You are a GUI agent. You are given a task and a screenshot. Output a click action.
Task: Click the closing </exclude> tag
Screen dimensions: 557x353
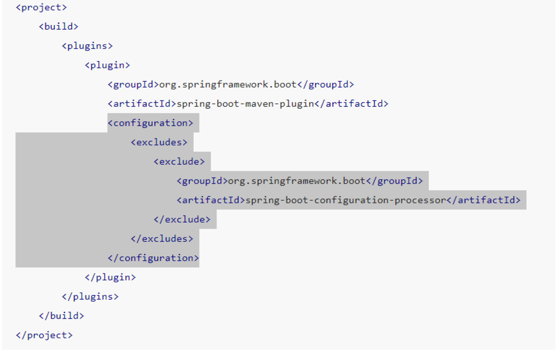coord(182,219)
